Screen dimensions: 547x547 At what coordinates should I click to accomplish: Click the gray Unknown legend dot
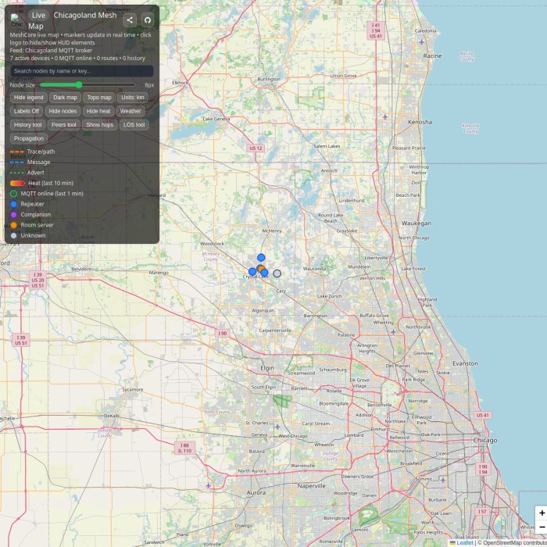[13, 235]
